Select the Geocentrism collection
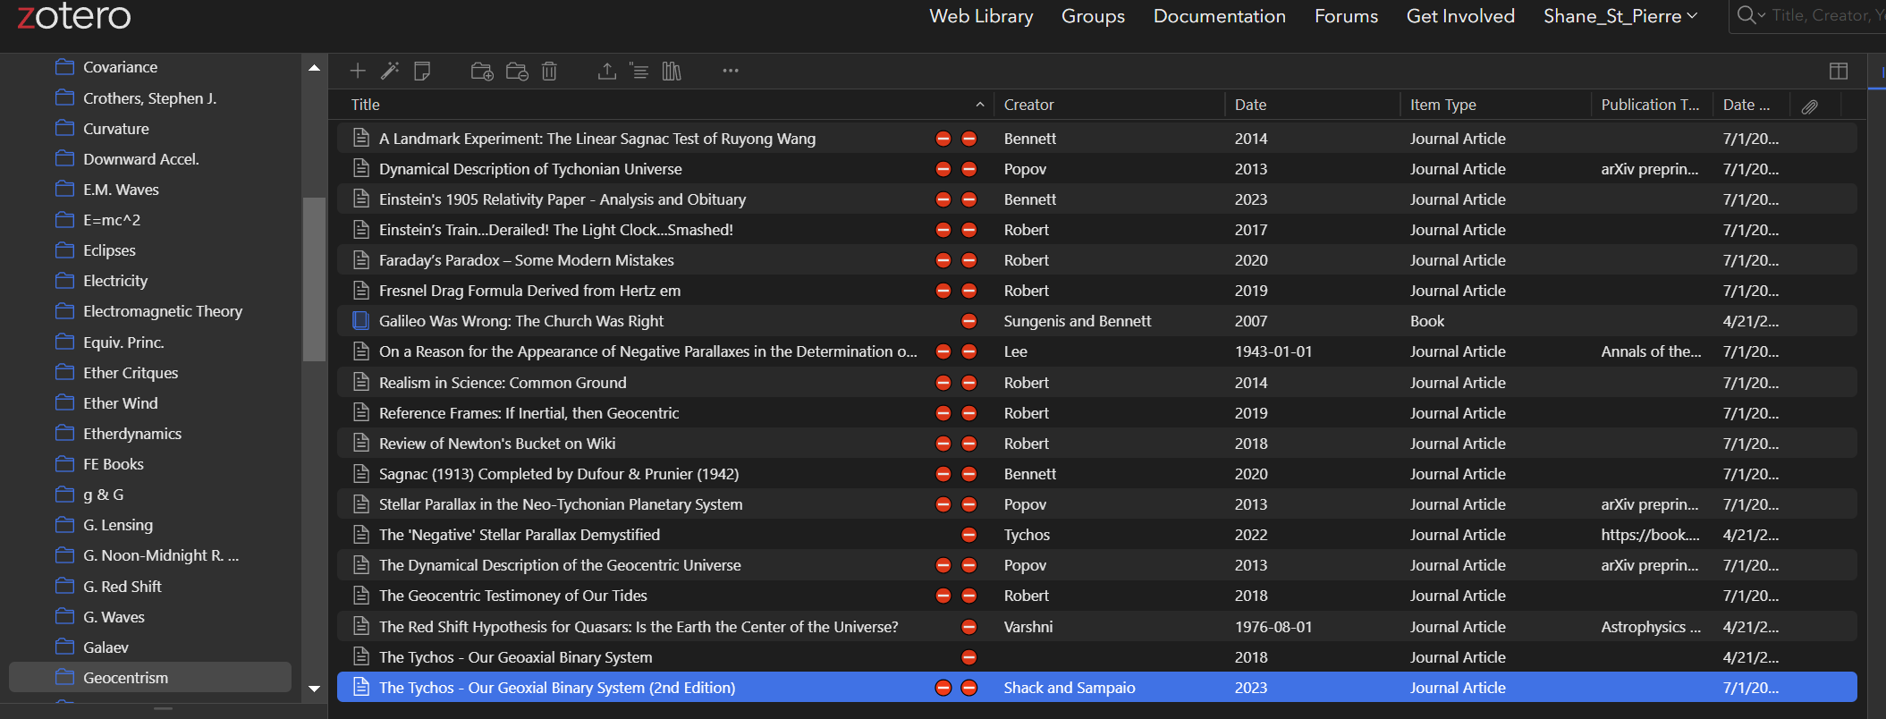 click(x=150, y=677)
